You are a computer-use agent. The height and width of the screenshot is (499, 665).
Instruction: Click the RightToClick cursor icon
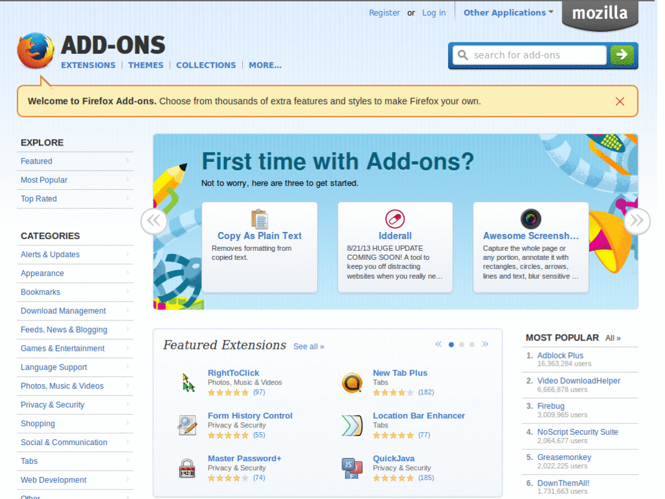[x=188, y=383]
